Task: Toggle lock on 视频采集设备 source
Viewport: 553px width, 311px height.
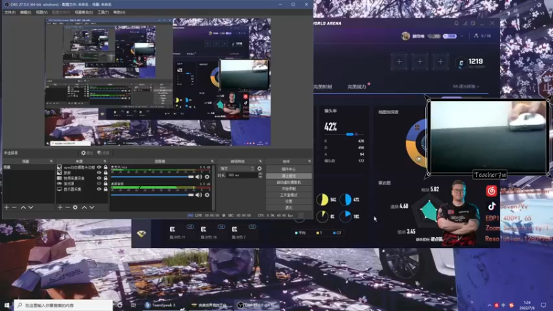Action: point(106,178)
